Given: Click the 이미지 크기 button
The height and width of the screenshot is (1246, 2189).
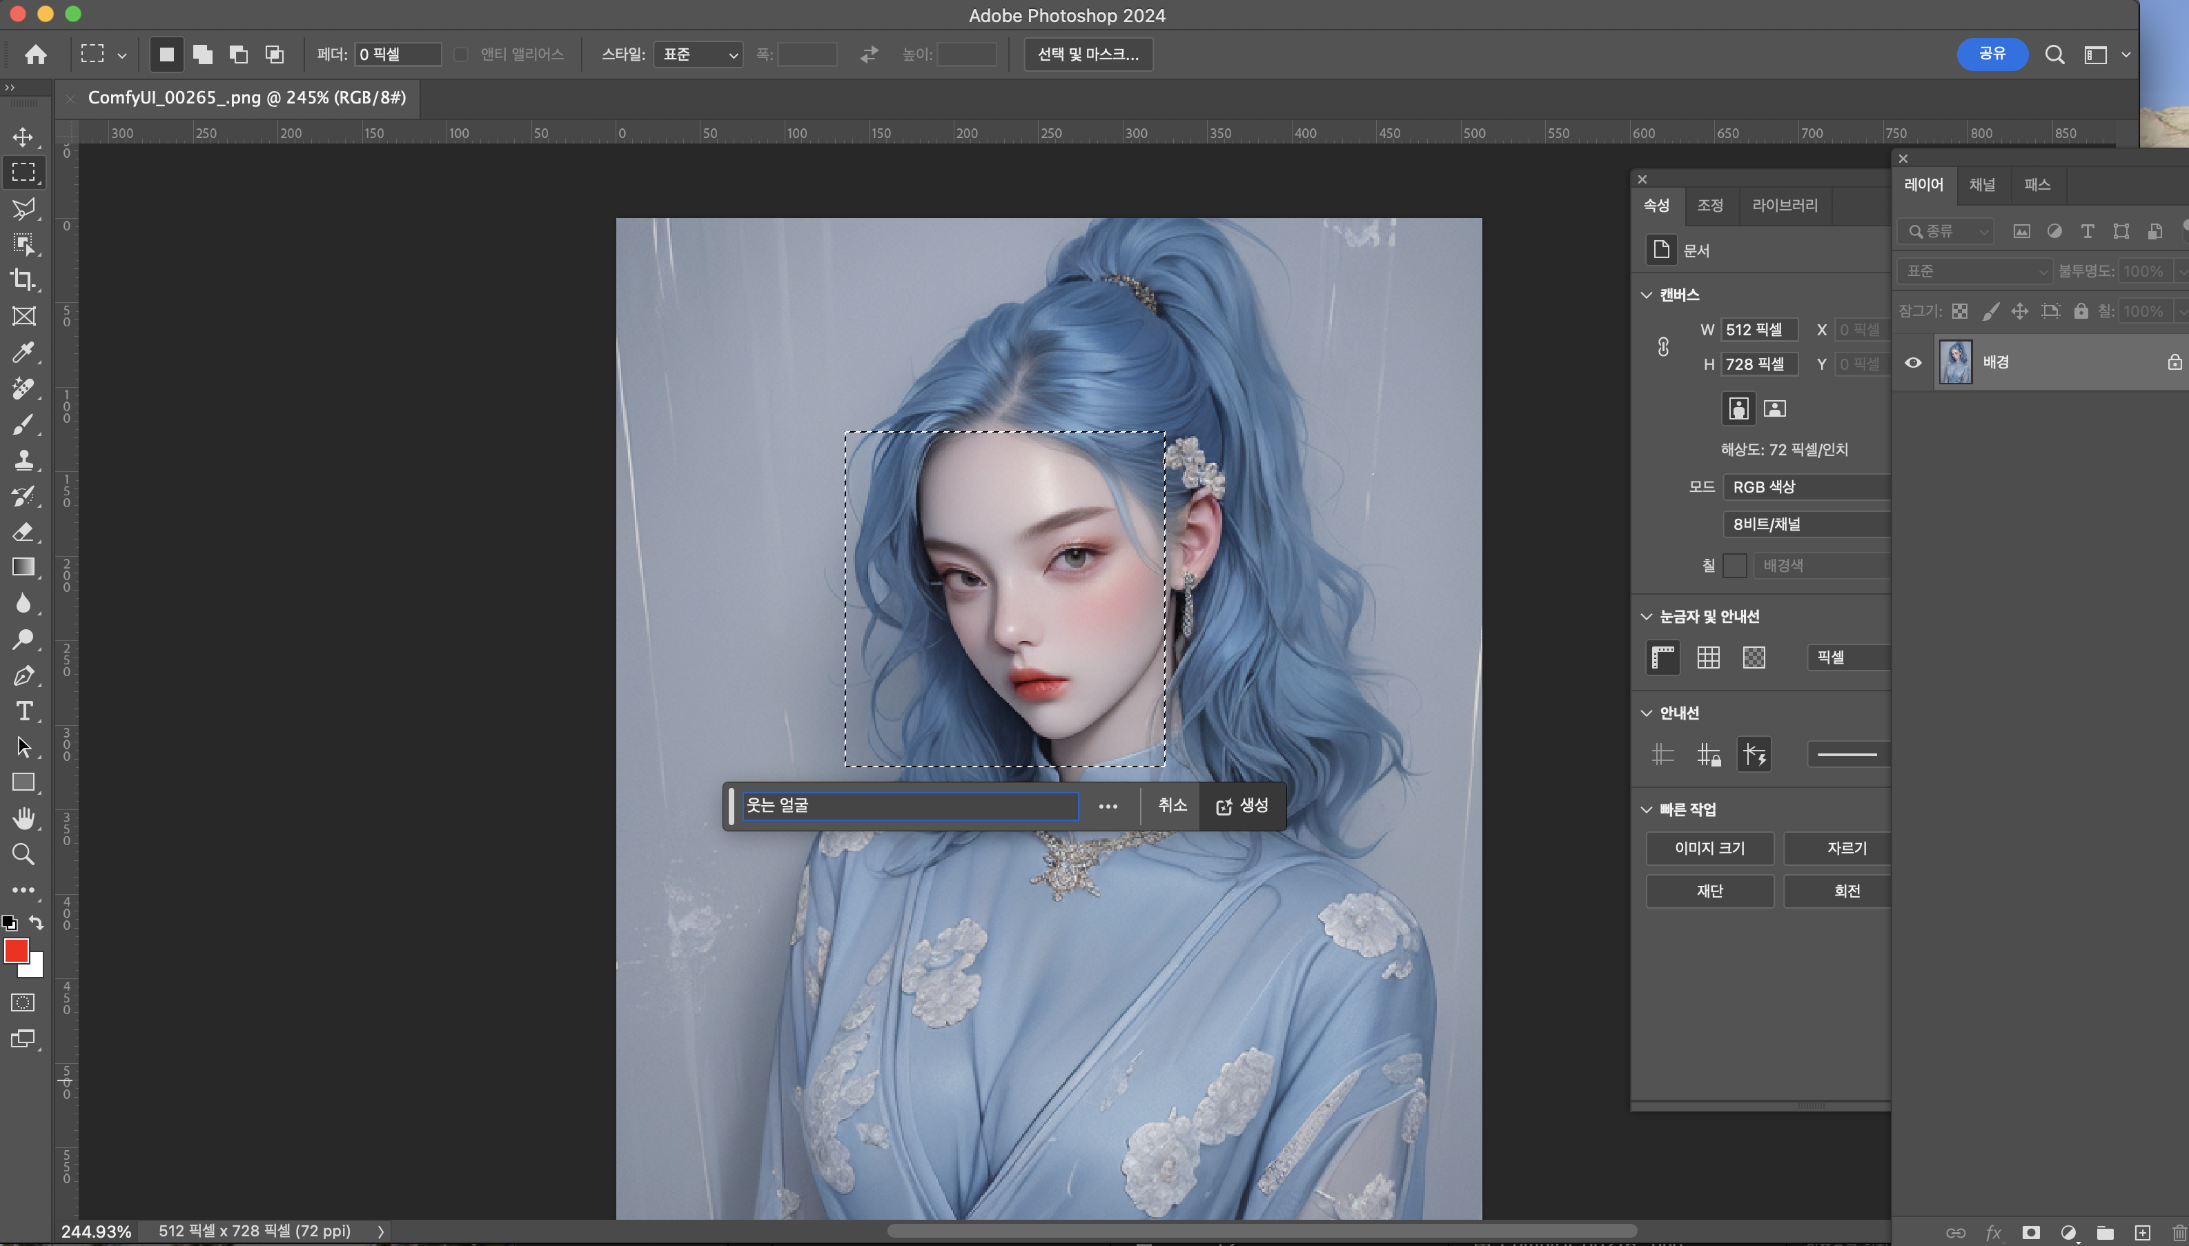Looking at the screenshot, I should click(x=1709, y=848).
